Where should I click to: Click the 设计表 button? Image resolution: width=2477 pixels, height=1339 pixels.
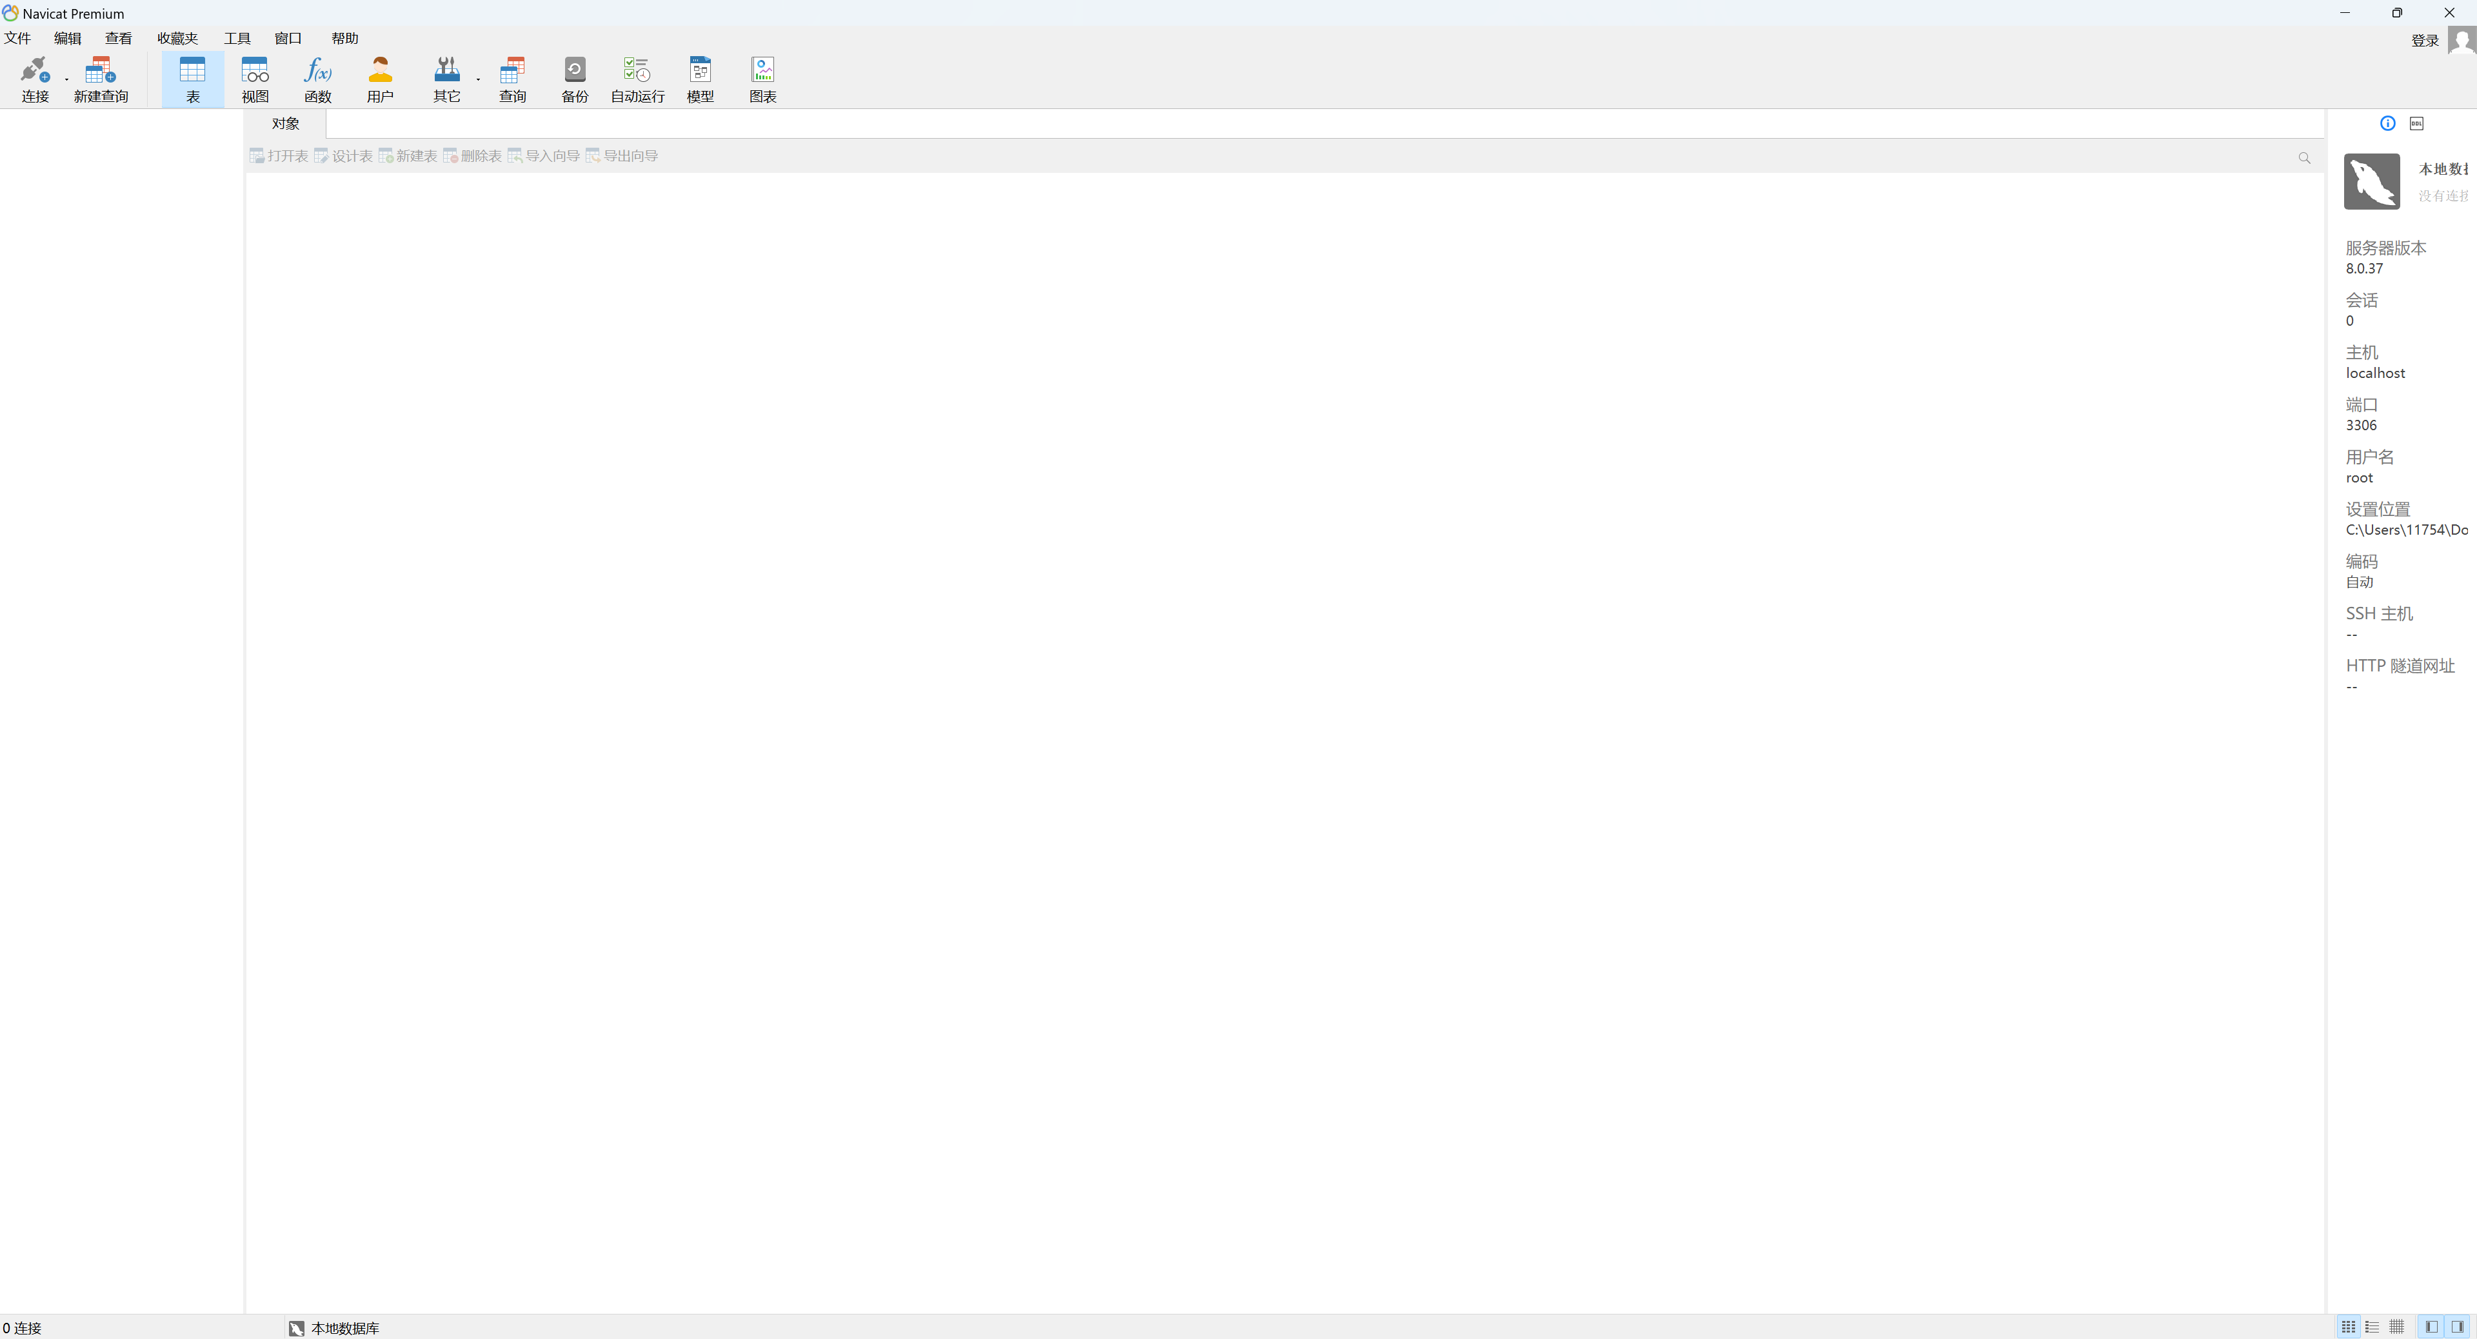[x=343, y=155]
